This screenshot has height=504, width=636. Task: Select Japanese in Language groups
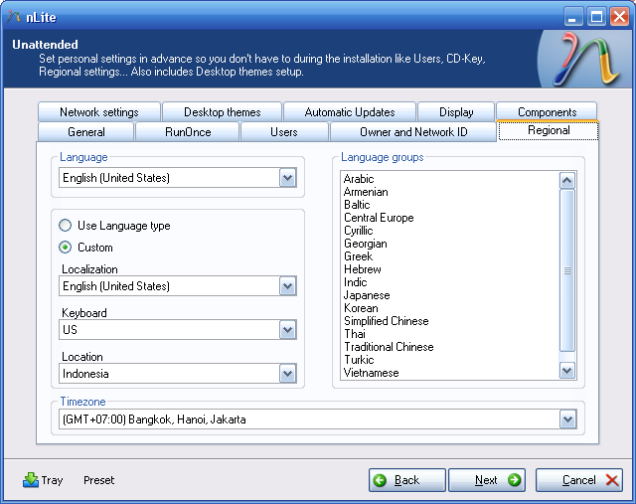click(x=367, y=295)
